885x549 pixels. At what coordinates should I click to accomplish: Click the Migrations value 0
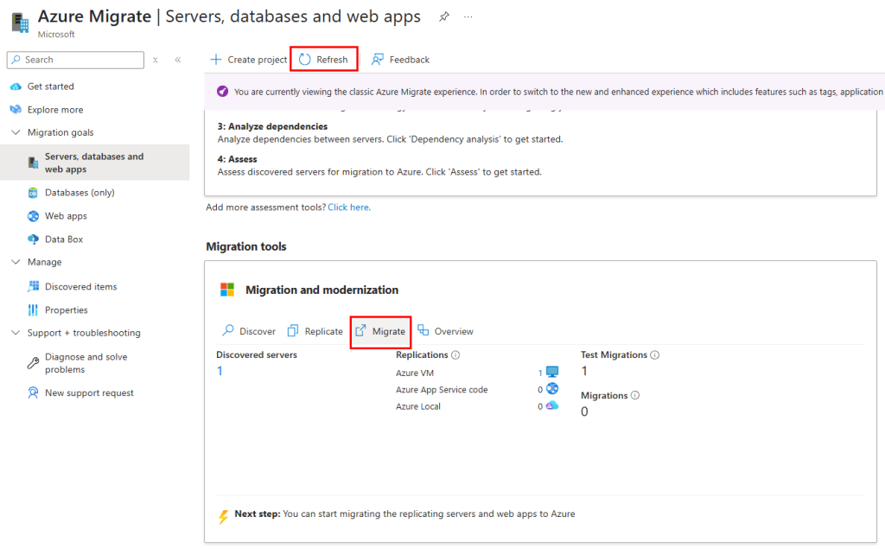[x=584, y=412]
